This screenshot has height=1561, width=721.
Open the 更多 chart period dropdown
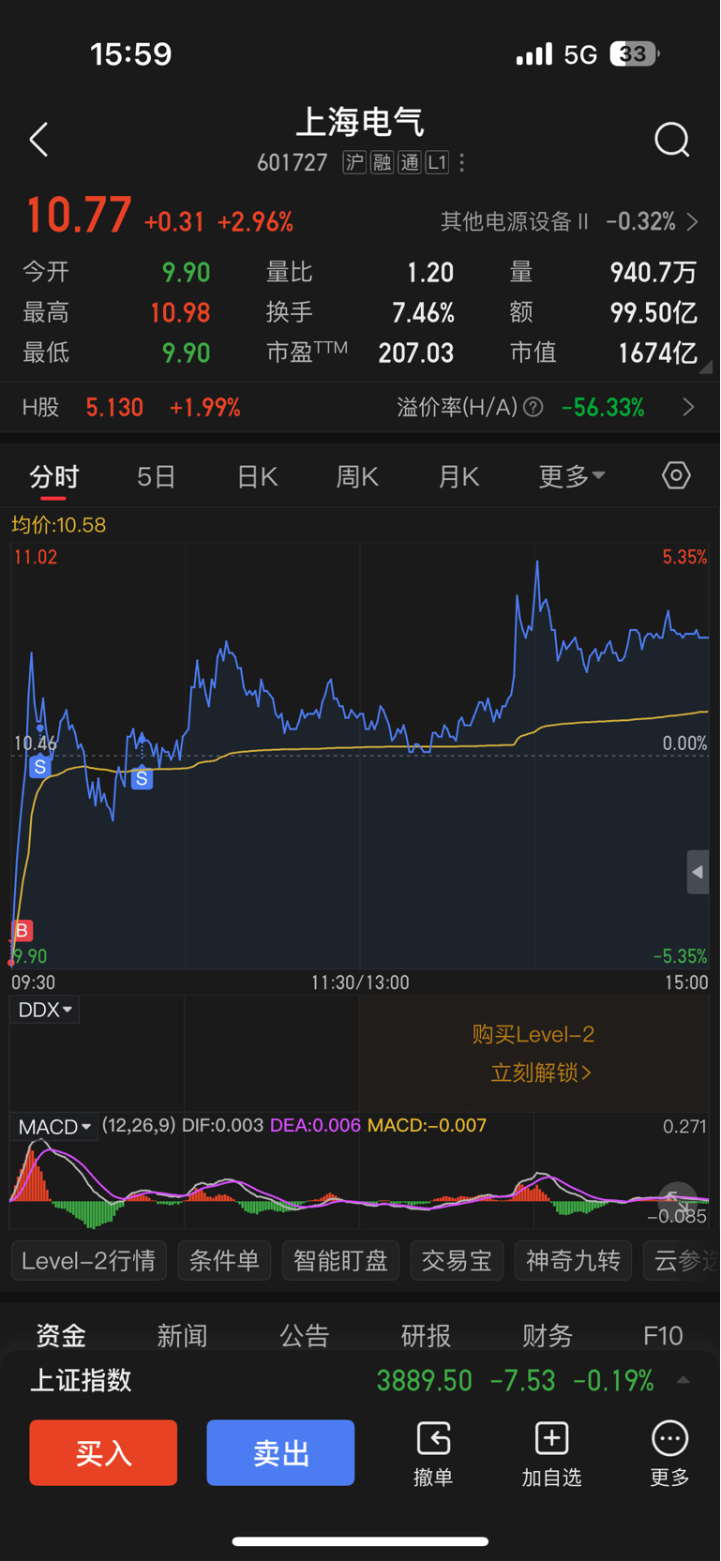(x=571, y=476)
